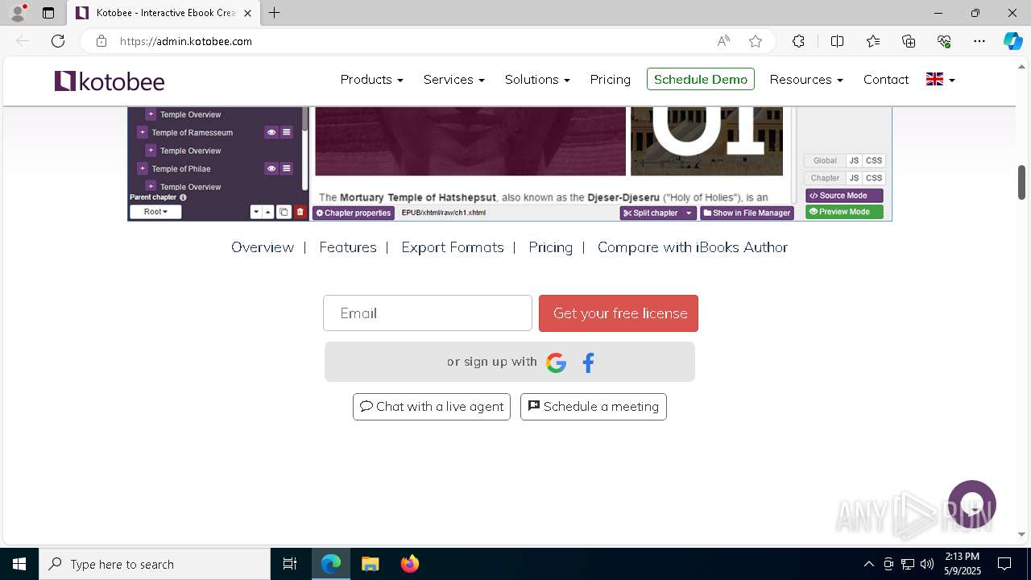Click the Kotobee logo
Viewport: 1031px width, 580px height.
click(110, 81)
